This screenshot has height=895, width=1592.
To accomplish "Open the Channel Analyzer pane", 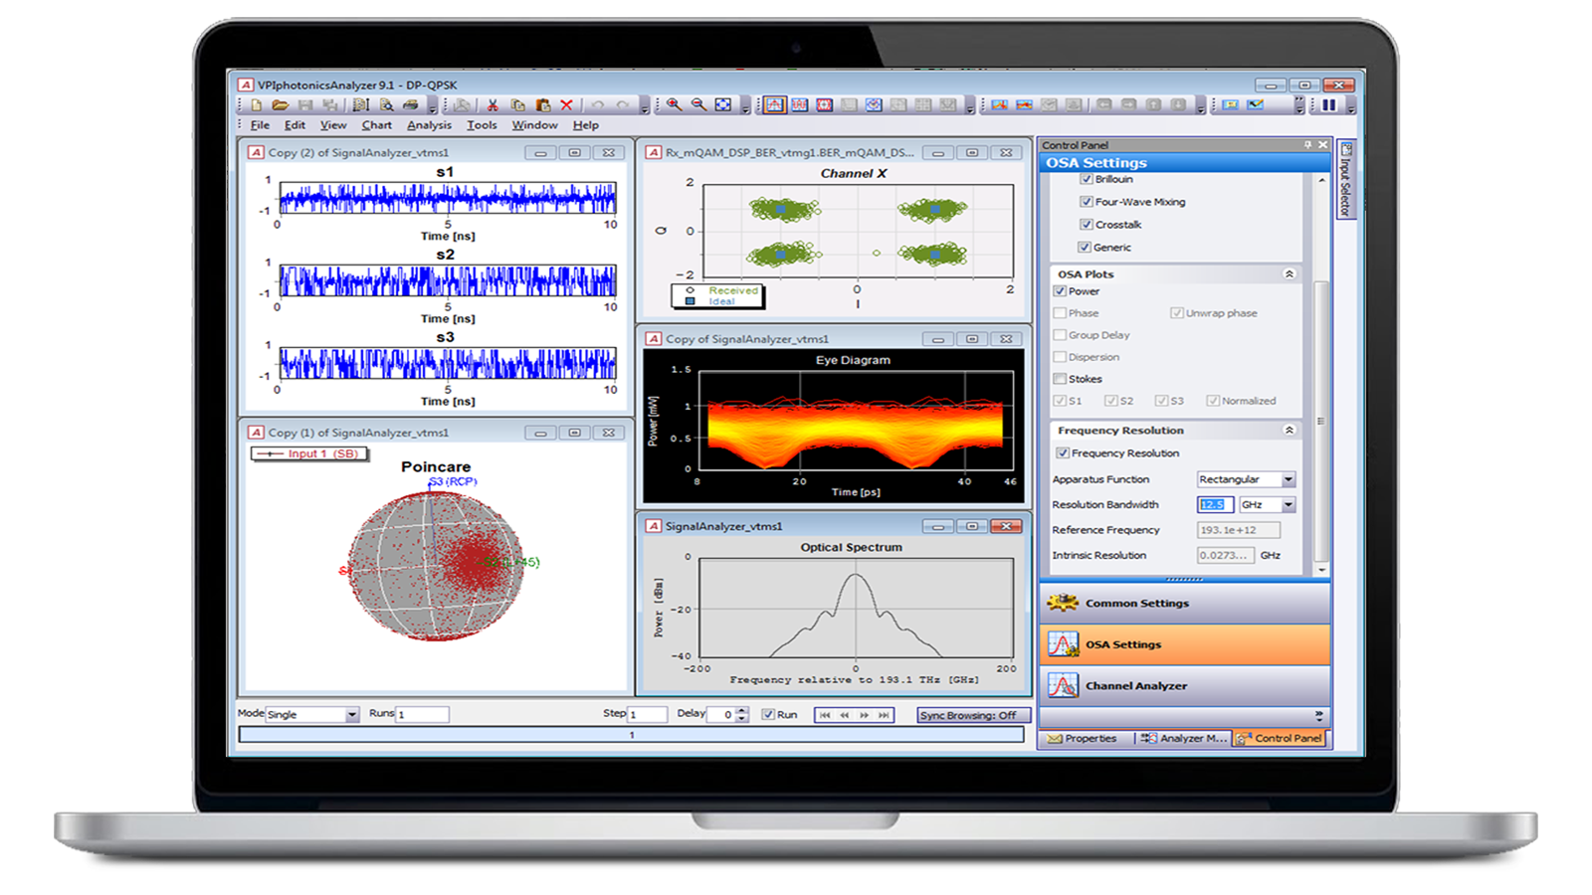I will 1185,686.
